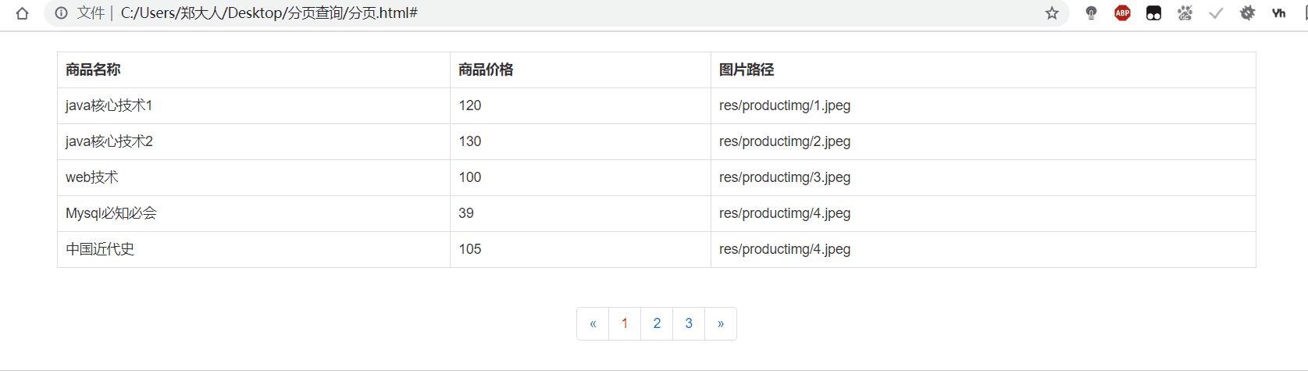This screenshot has width=1308, height=371.
Task: Select the java核心技术2 cell
Action: (254, 141)
